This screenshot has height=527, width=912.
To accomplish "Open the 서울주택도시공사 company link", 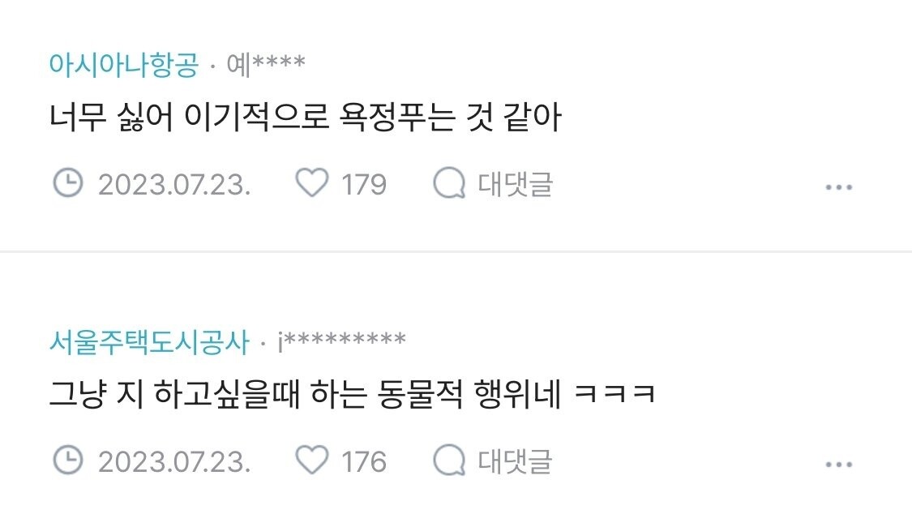I will (x=149, y=341).
